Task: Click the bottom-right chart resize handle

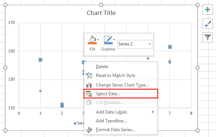Action: [197, 130]
